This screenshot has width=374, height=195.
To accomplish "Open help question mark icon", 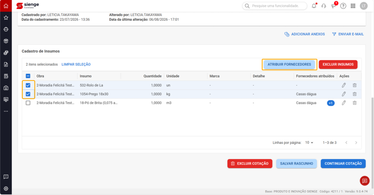I will 343,6.
